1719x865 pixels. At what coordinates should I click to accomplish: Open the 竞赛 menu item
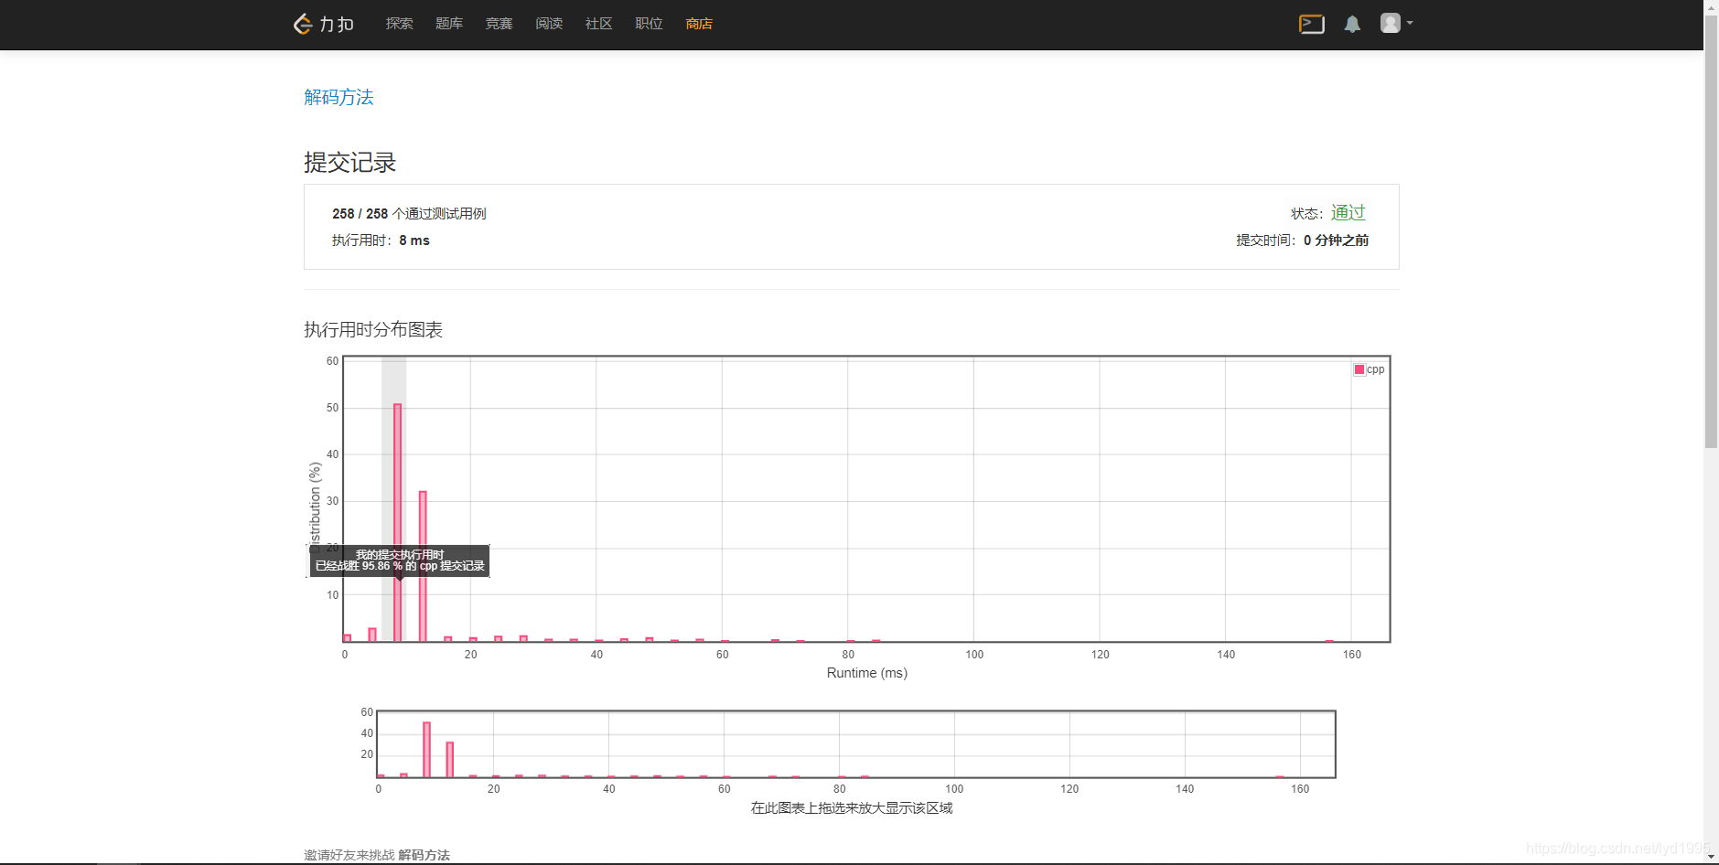click(x=499, y=24)
